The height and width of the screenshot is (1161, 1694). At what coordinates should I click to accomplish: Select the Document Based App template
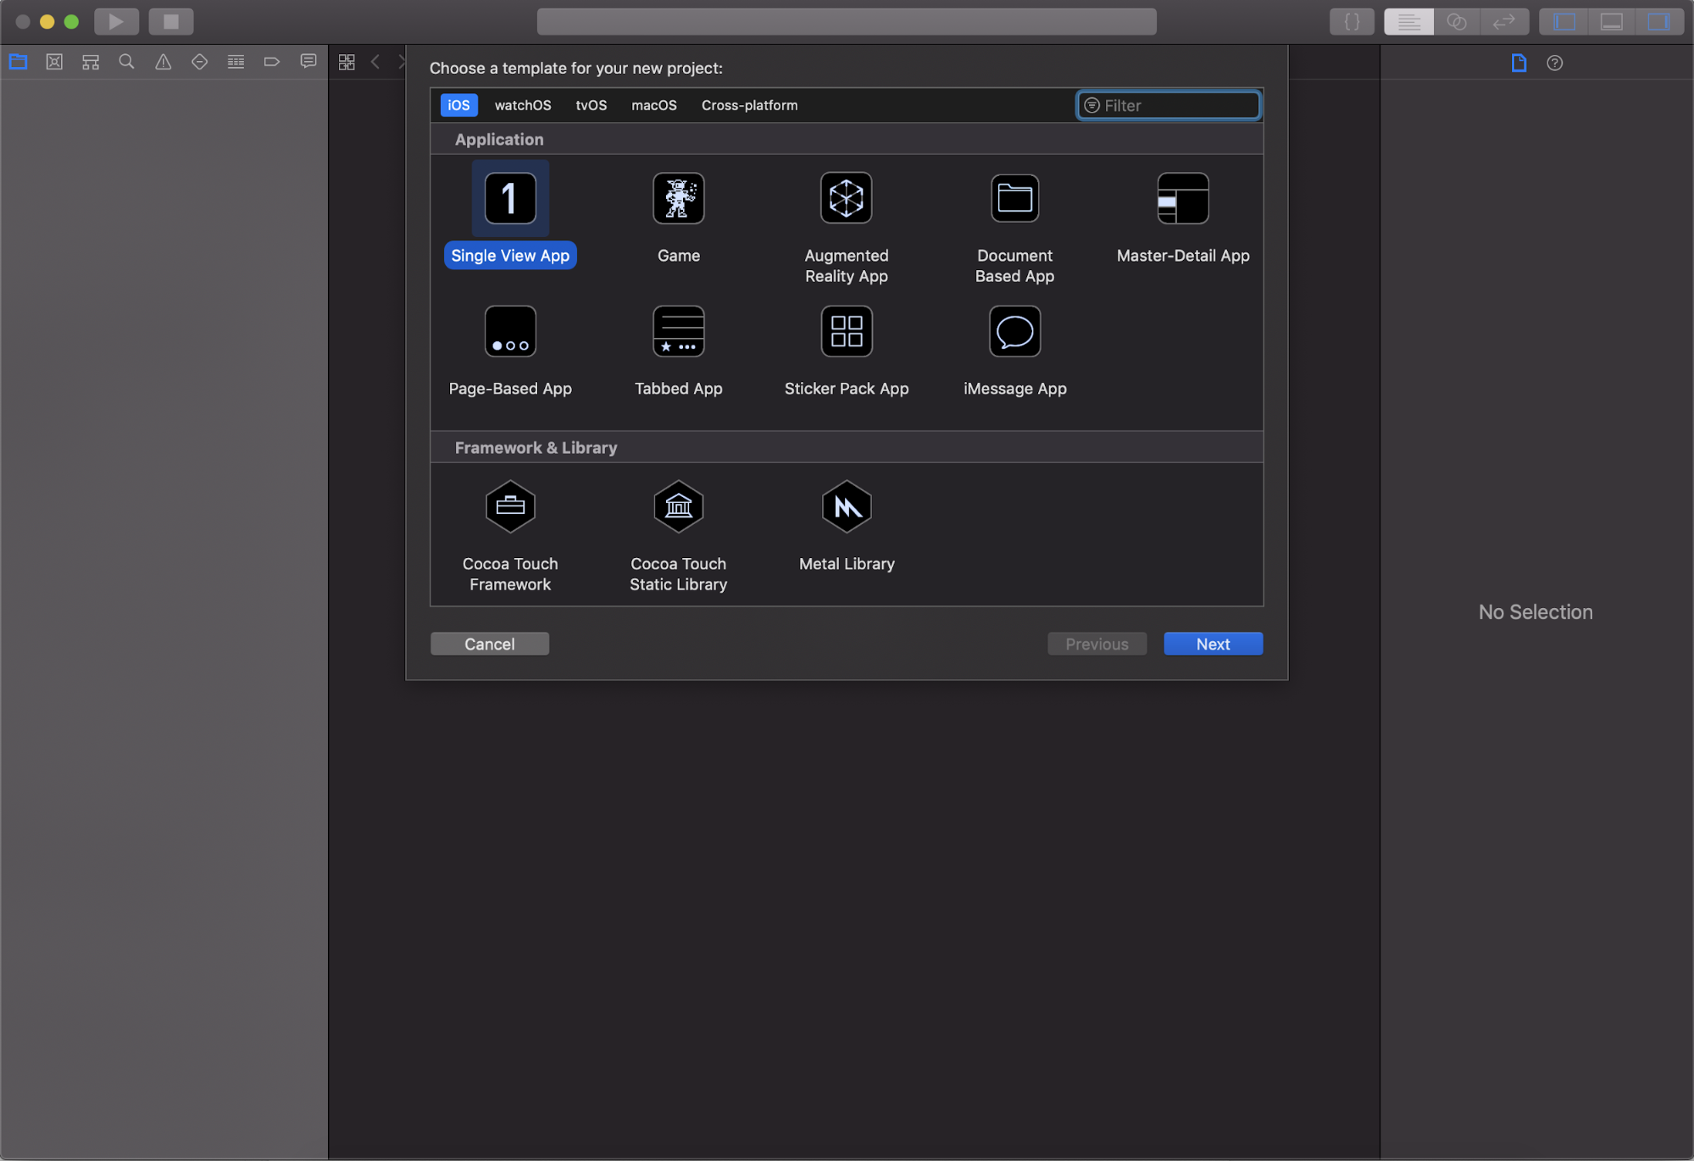coord(1014,199)
